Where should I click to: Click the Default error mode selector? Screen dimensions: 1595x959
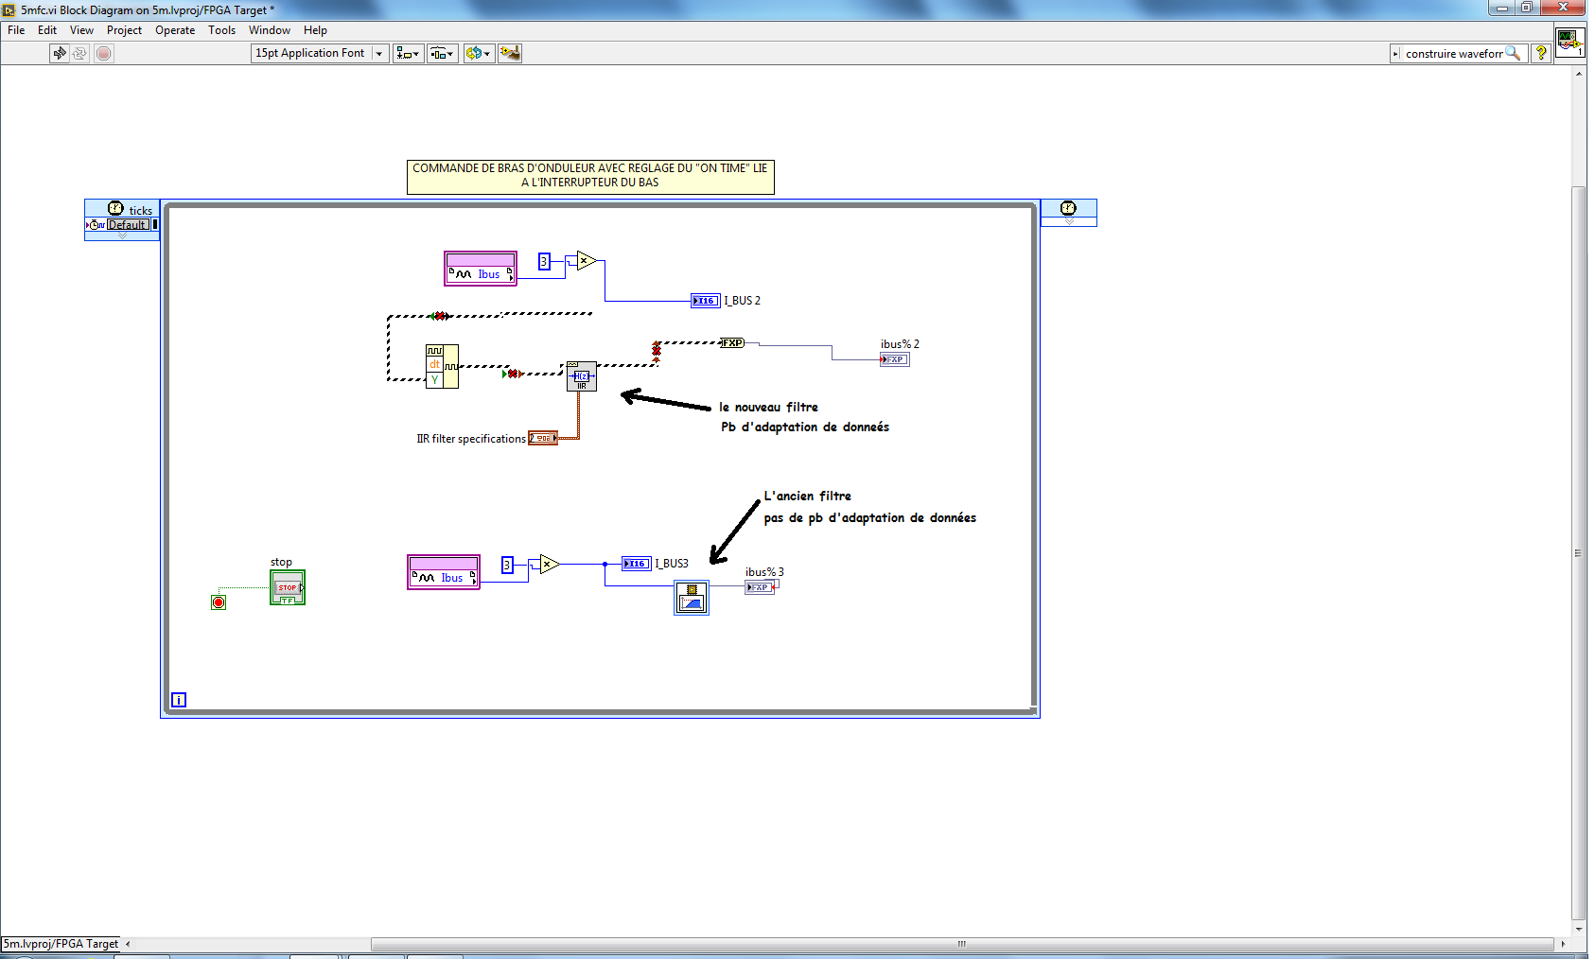tap(127, 225)
